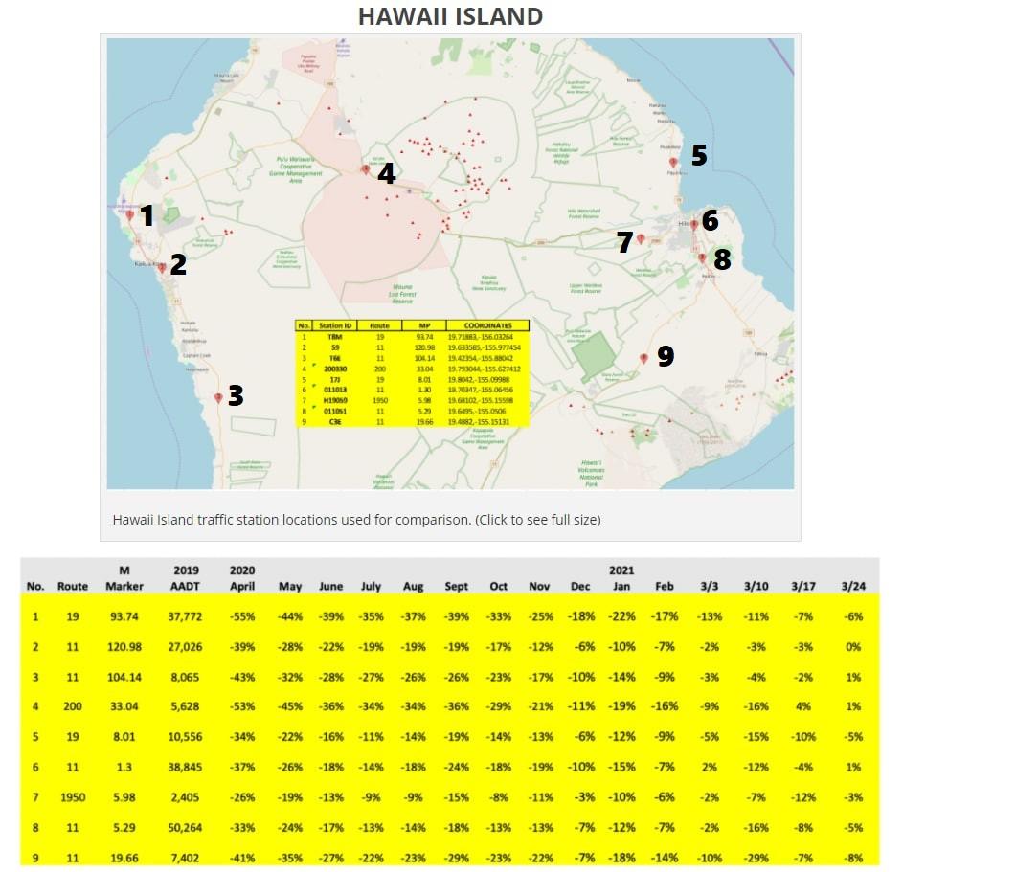Select the station 5 map marker
1016x872 pixels.
(673, 162)
